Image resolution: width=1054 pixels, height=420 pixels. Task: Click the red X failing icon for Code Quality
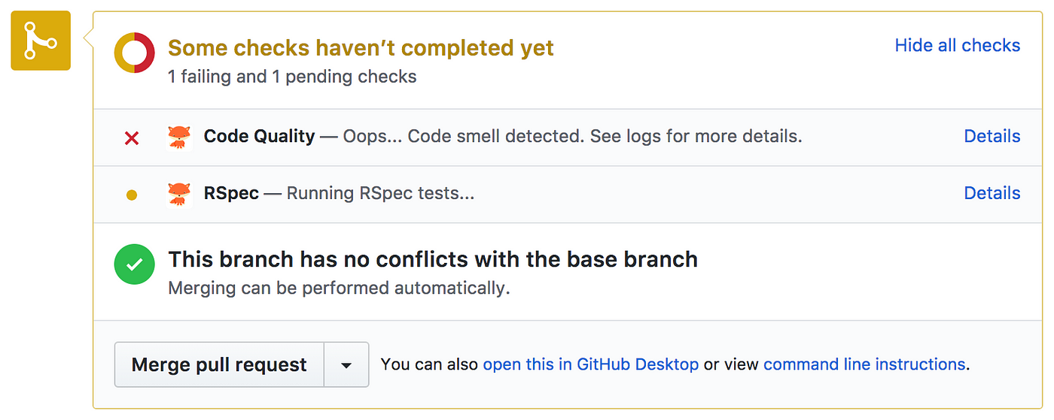click(x=132, y=137)
